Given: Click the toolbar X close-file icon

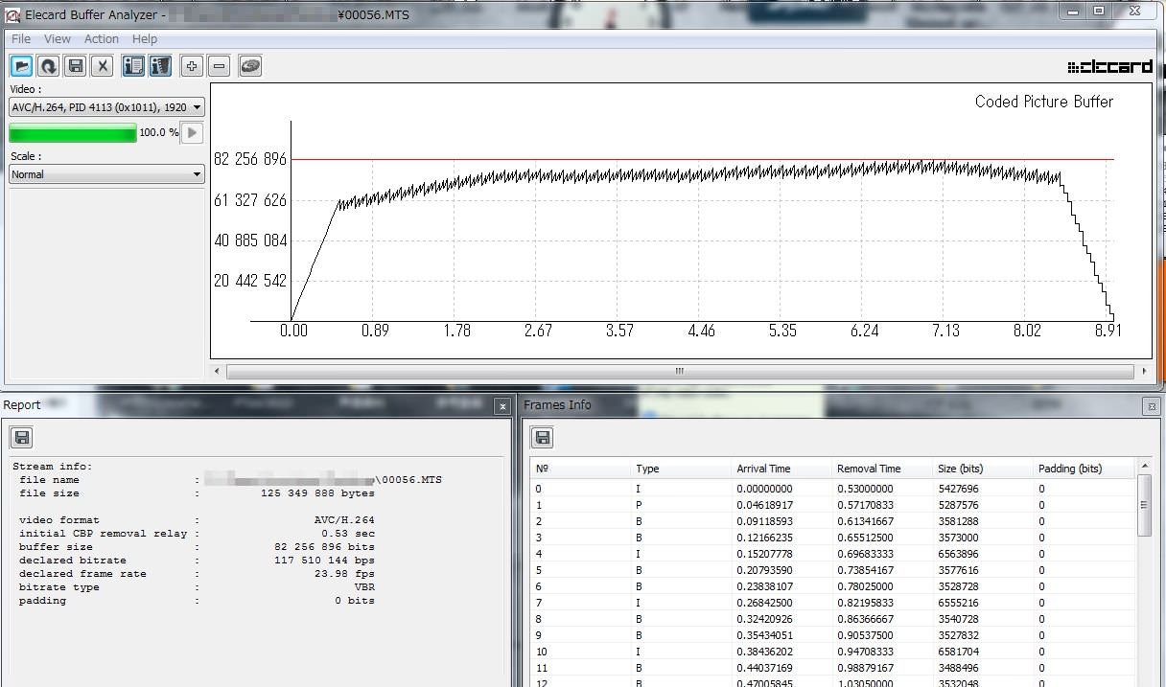Looking at the screenshot, I should point(103,66).
